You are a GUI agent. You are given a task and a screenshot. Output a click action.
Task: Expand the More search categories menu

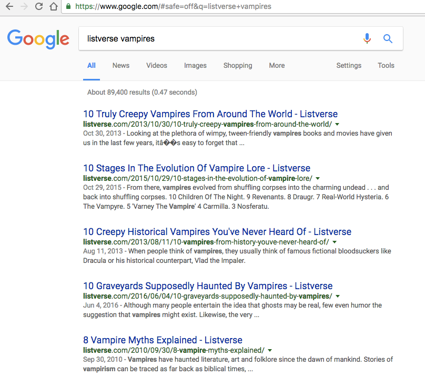click(x=277, y=65)
